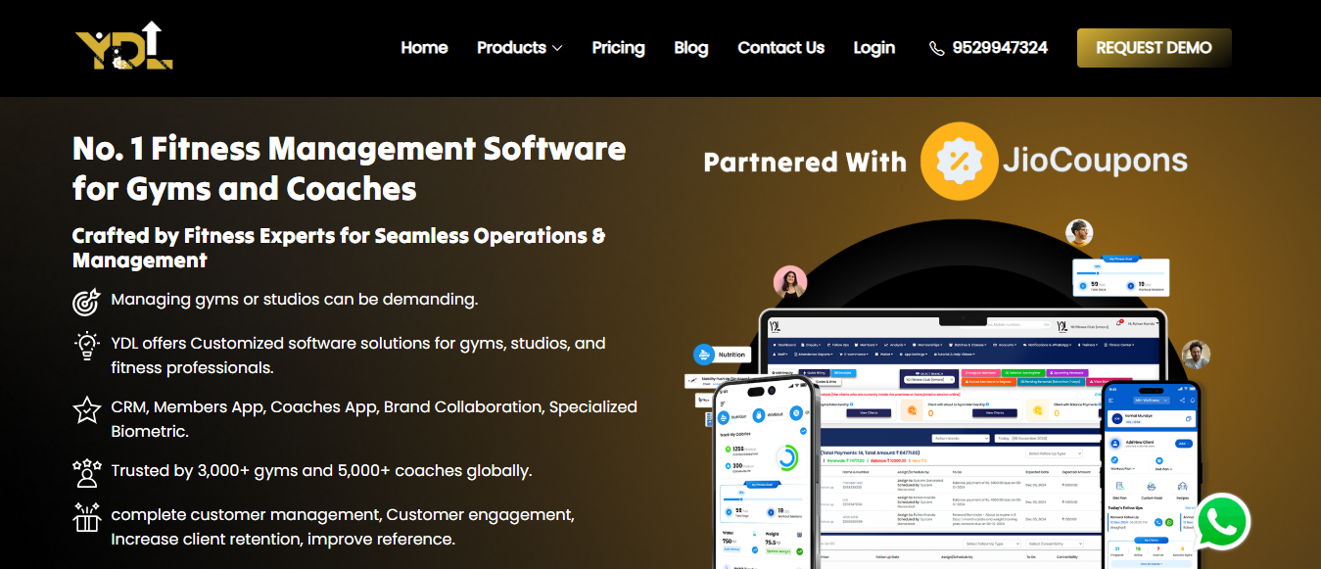Viewport: 1321px width, 569px height.
Task: Click right phone showing 'Add New Client'
Action: click(1152, 475)
